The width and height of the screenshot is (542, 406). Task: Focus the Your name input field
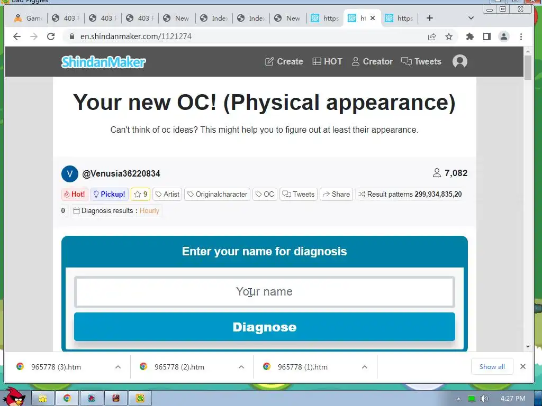click(265, 292)
